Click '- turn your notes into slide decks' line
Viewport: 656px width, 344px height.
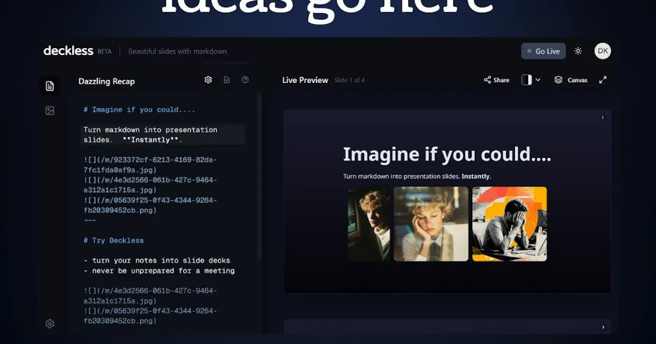[x=157, y=260]
